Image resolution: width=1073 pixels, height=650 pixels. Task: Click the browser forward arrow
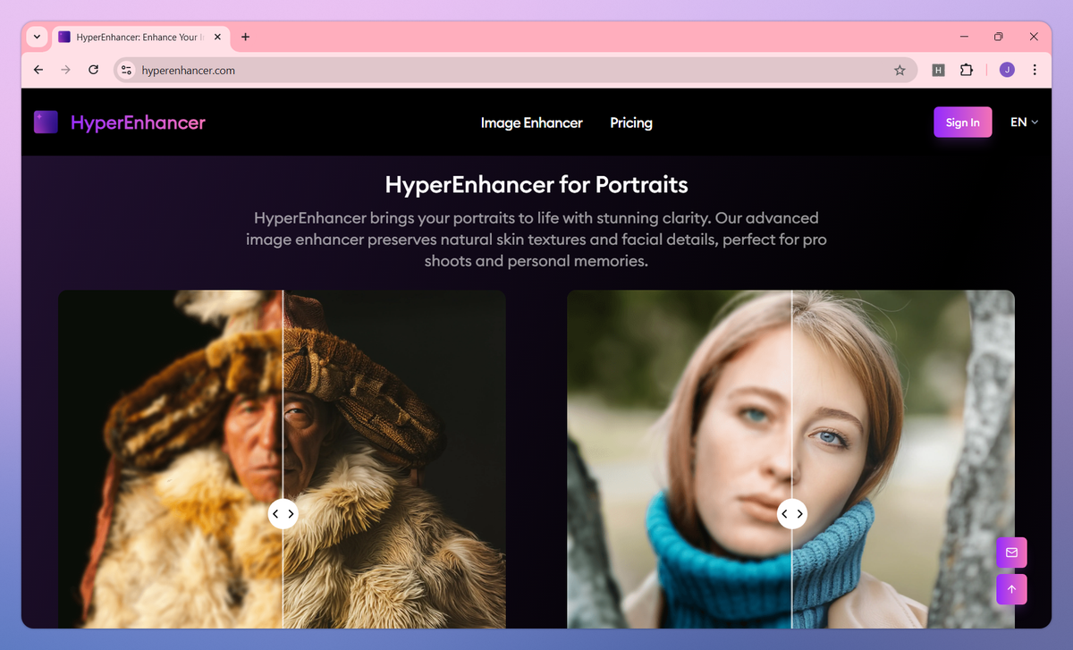(65, 70)
